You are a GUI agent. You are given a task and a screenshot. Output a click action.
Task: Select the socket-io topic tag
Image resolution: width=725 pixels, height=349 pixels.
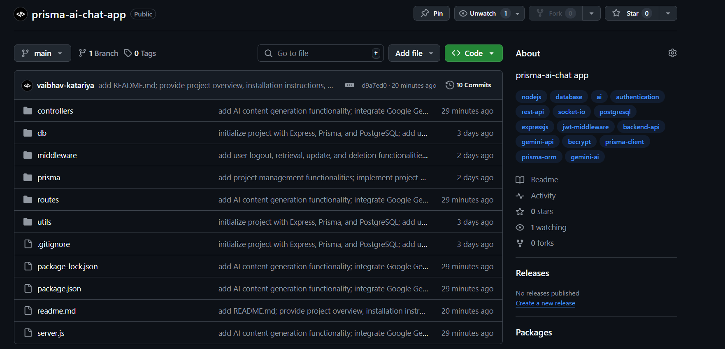[572, 112]
